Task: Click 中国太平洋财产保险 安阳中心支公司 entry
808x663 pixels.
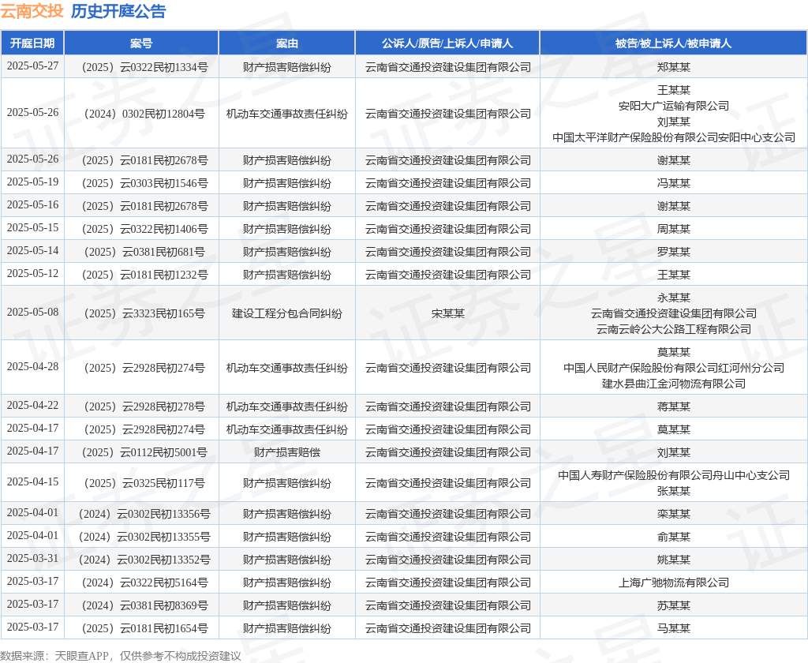Action: (673, 137)
